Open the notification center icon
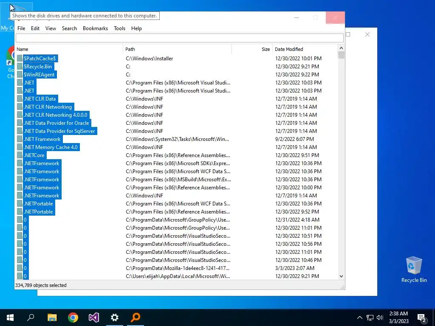This screenshot has height=326, width=435. point(422,318)
